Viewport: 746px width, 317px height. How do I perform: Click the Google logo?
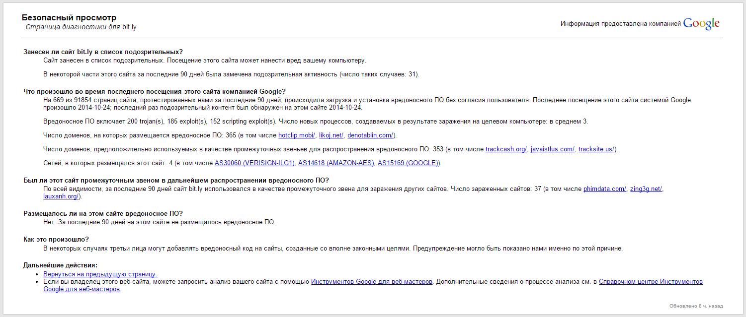point(701,23)
